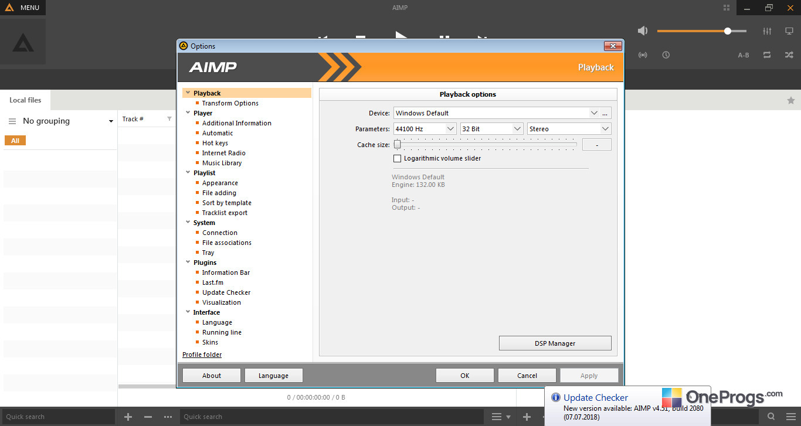The width and height of the screenshot is (801, 426).
Task: Open the equalizer sliders icon
Action: tap(767, 31)
